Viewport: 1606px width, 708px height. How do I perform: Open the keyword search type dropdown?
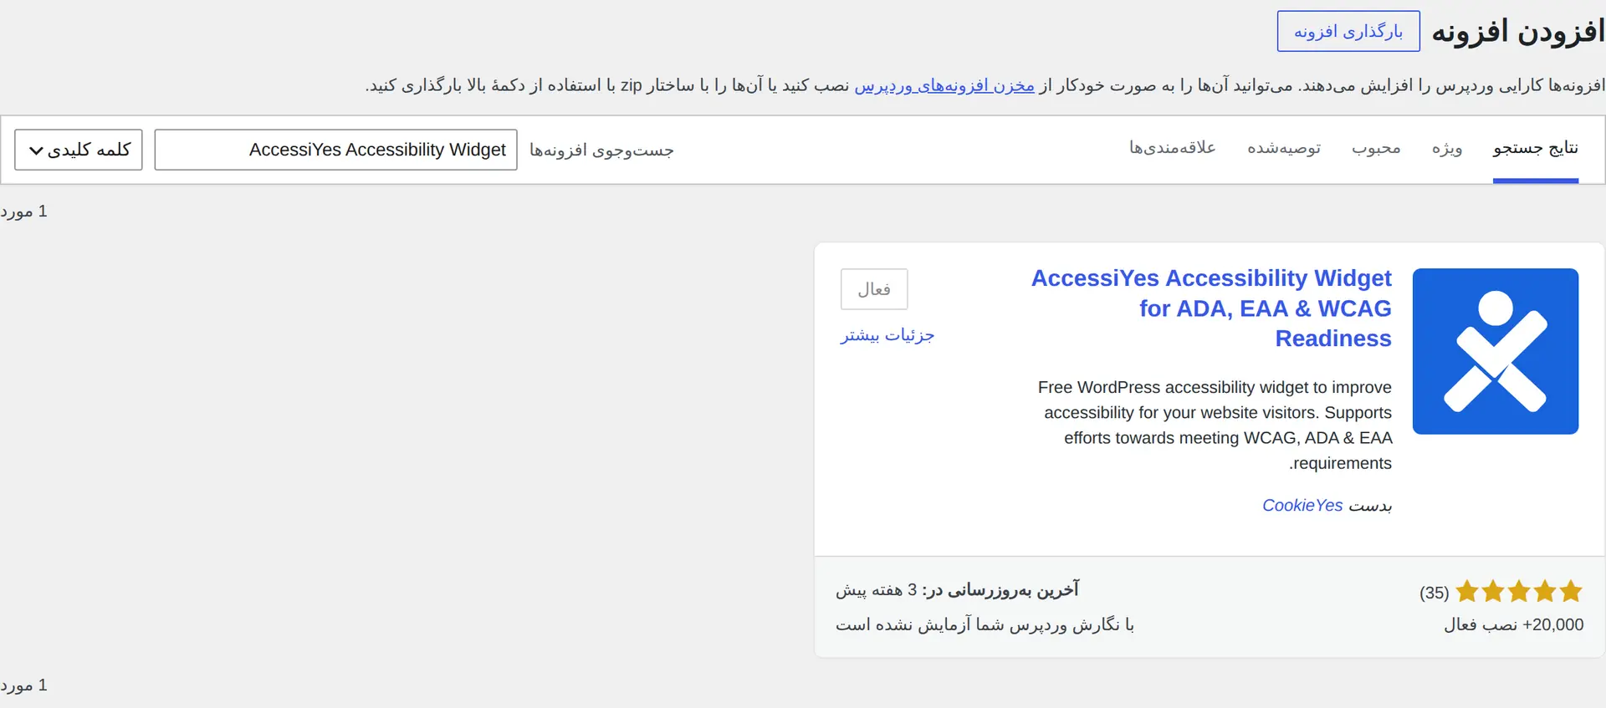coord(79,150)
